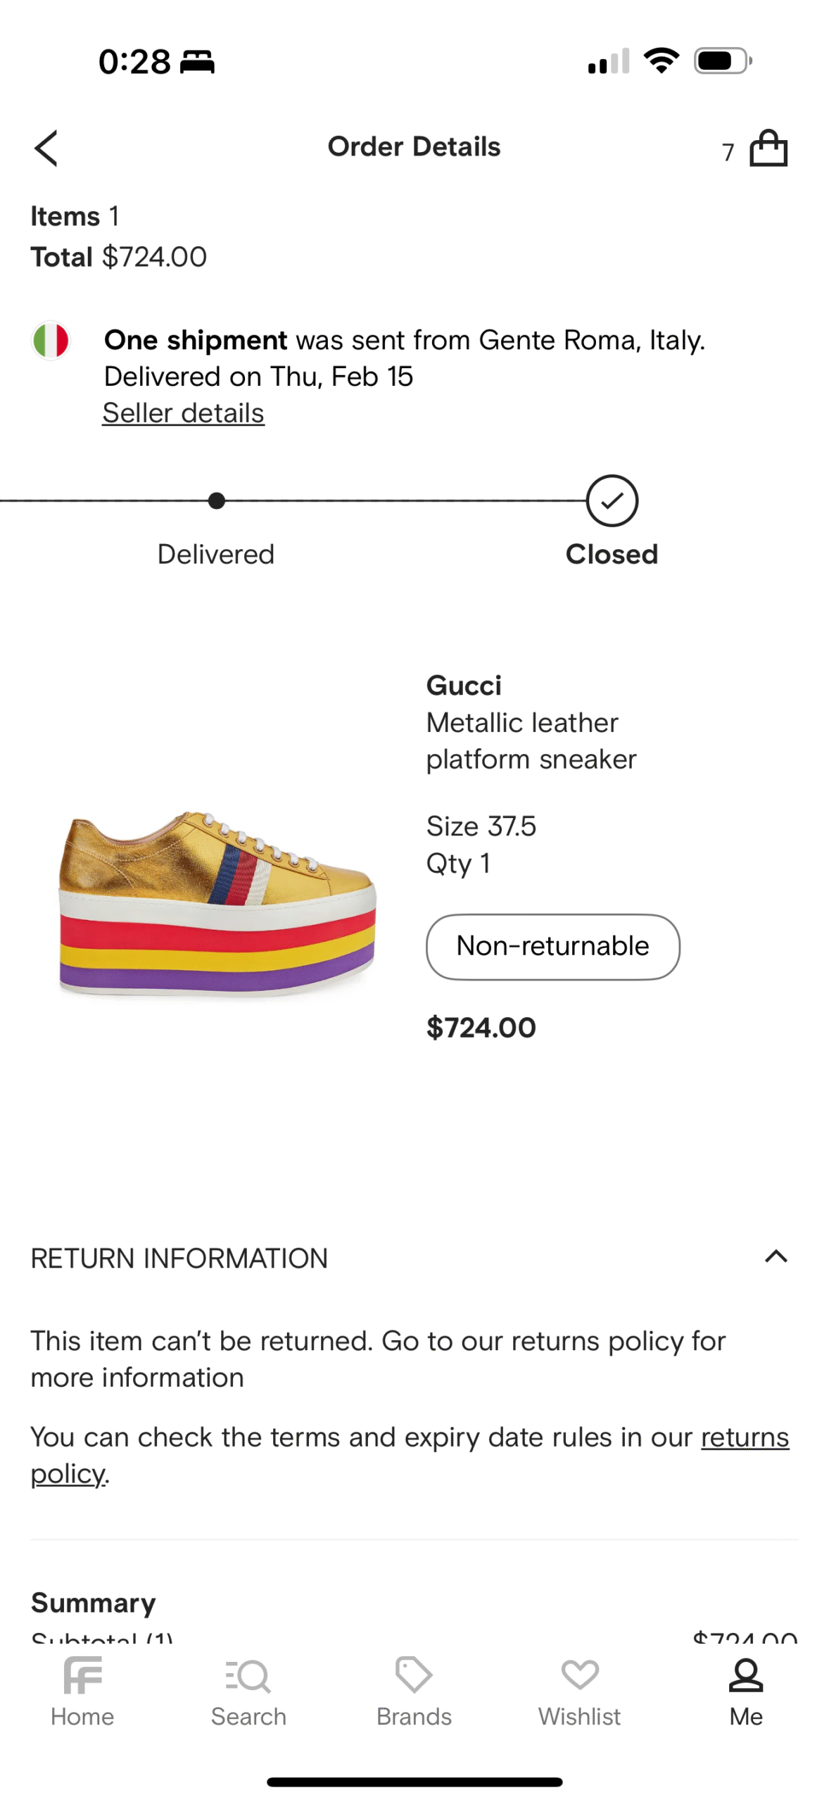The image size is (829, 1802).
Task: Collapse the Return Information chevron
Action: [776, 1256]
